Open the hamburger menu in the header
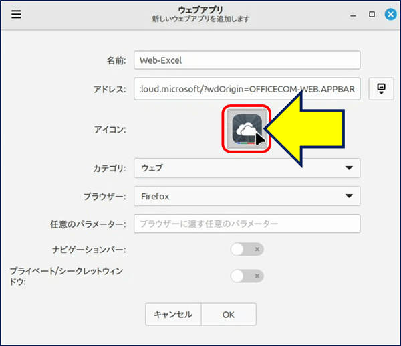Image resolution: width=401 pixels, height=346 pixels. [16, 14]
